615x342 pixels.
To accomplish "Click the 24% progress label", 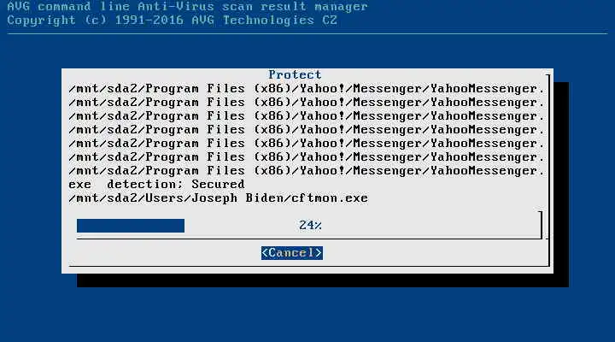I will pos(310,226).
